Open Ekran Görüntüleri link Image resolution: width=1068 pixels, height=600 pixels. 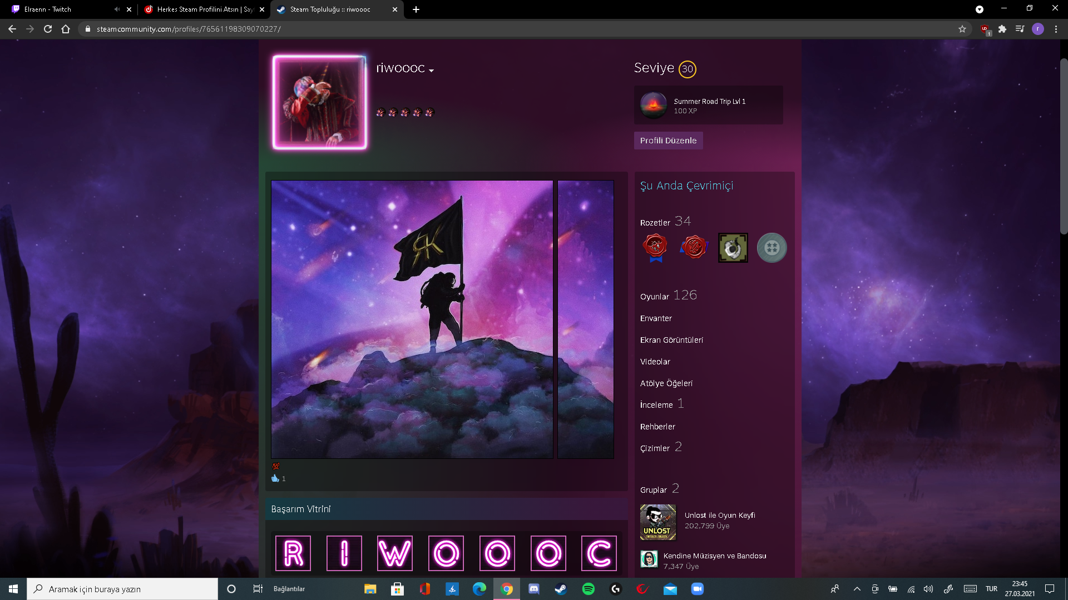tap(671, 340)
